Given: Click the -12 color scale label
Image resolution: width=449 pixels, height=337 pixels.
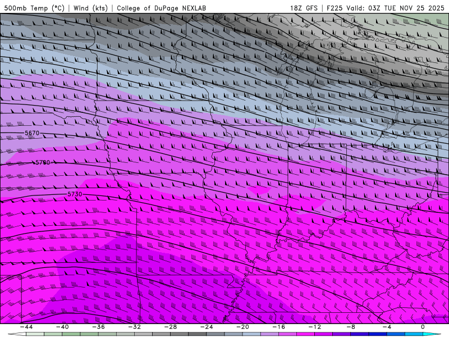Looking at the screenshot, I should [x=315, y=327].
